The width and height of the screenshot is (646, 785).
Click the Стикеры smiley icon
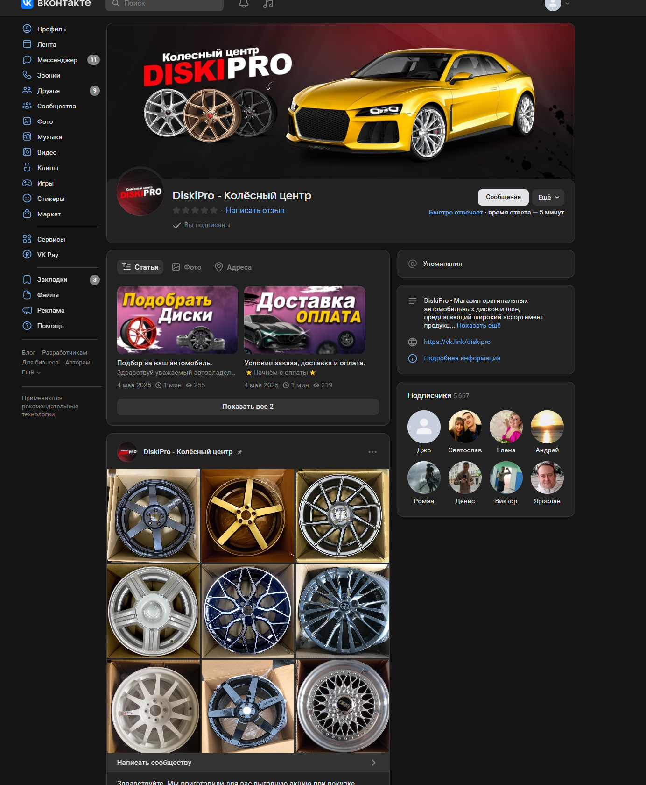[x=27, y=199]
